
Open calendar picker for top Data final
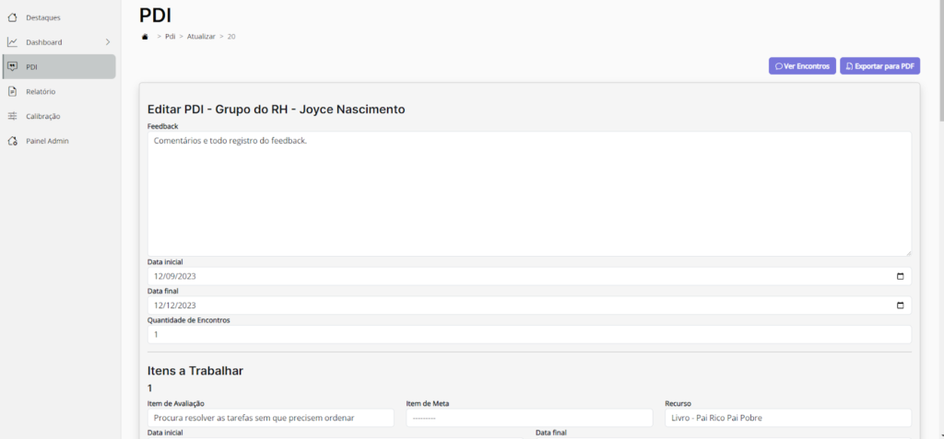coord(900,306)
